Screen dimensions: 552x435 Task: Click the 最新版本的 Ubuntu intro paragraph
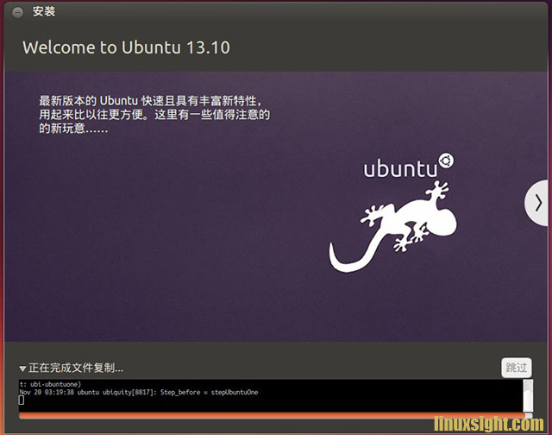[154, 115]
